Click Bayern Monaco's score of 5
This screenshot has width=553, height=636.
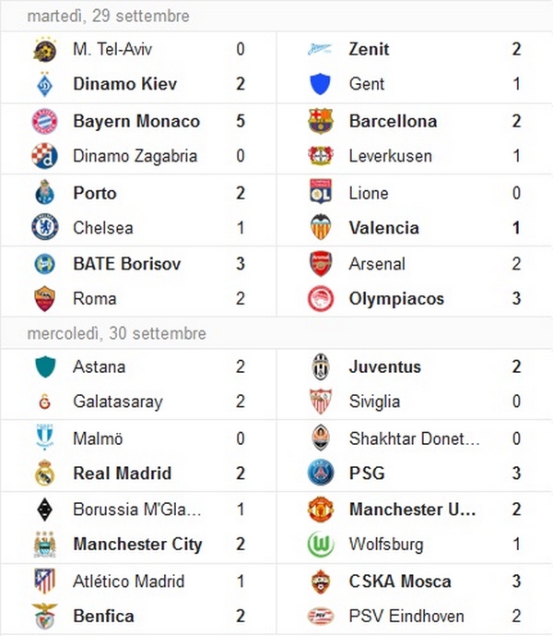click(241, 121)
